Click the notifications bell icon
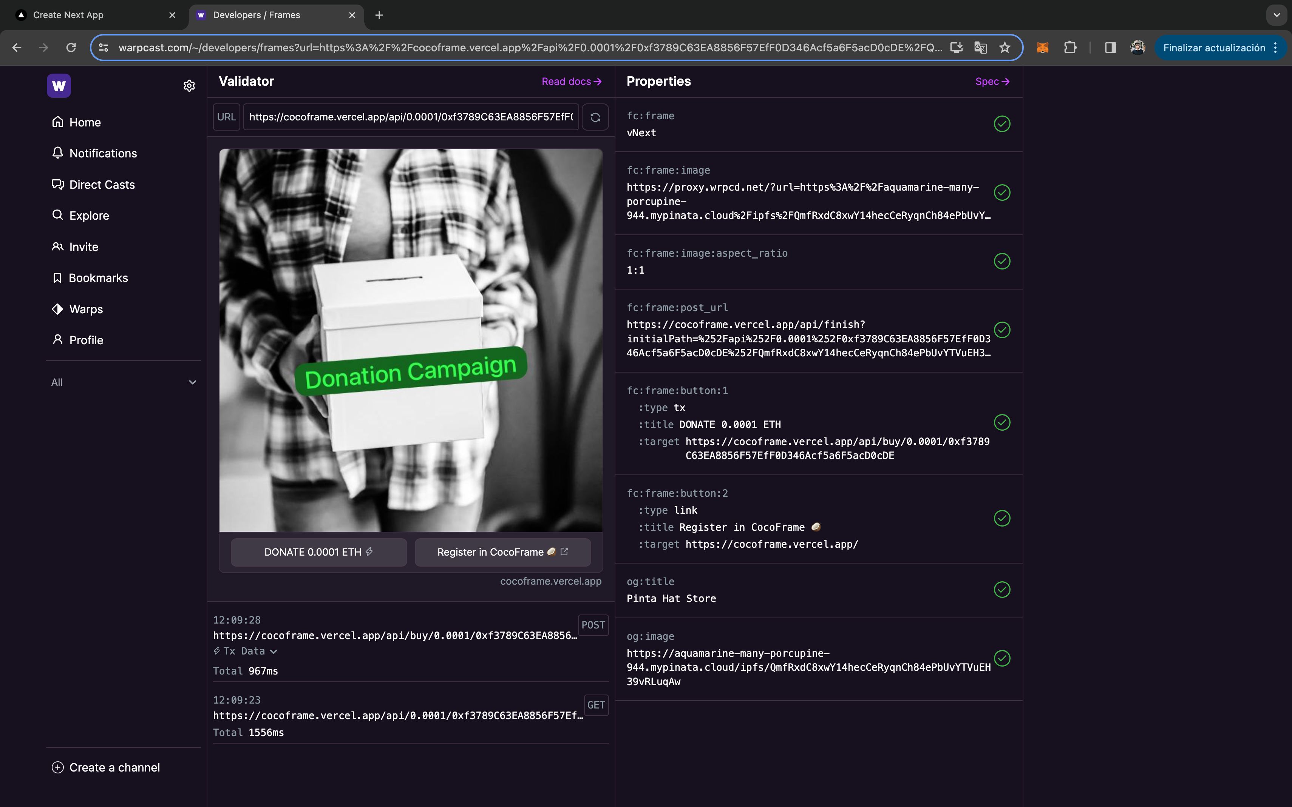 pos(58,153)
